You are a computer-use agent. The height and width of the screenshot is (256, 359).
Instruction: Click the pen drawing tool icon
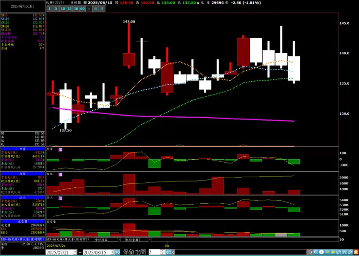click(x=350, y=252)
